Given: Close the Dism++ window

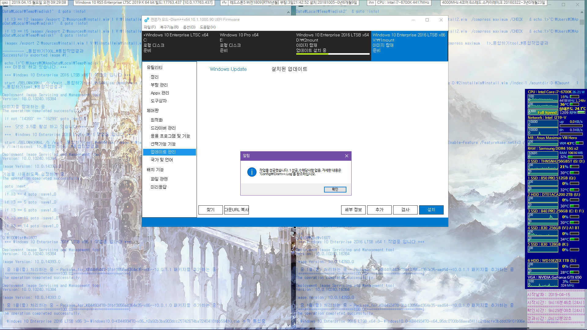Looking at the screenshot, I should (441, 20).
